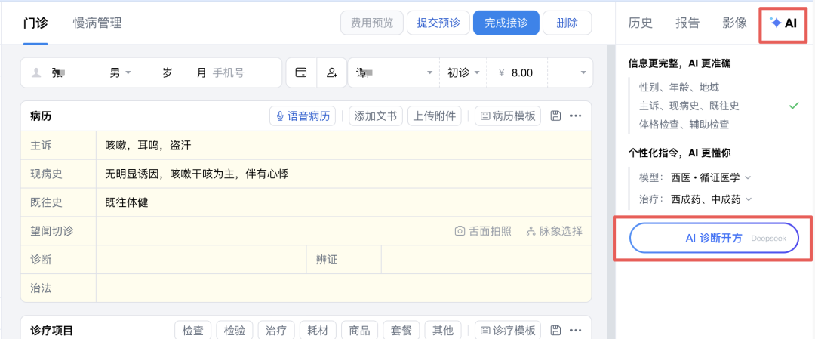The width and height of the screenshot is (815, 339).
Task: Open the 报告 tab
Action: [x=687, y=23]
